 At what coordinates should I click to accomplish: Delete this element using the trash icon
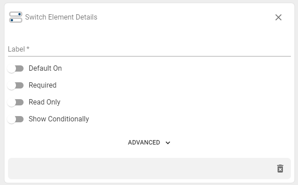tap(280, 169)
